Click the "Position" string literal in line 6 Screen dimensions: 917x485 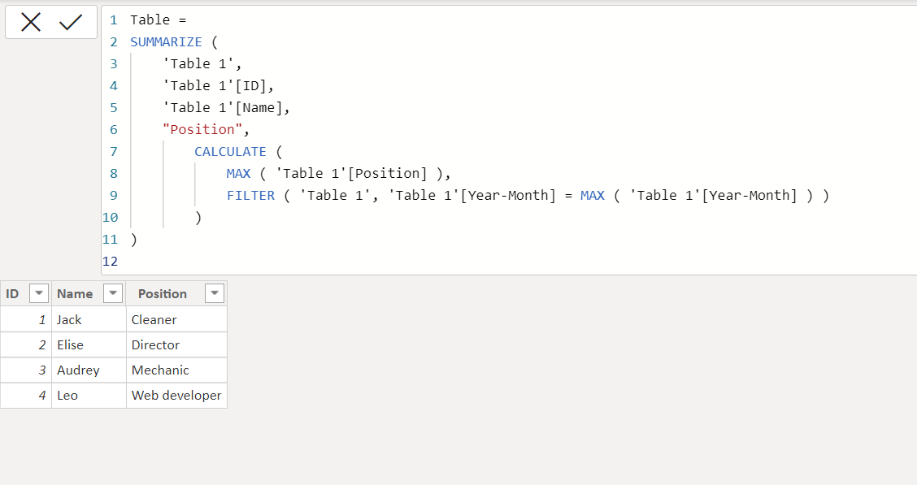(x=202, y=129)
